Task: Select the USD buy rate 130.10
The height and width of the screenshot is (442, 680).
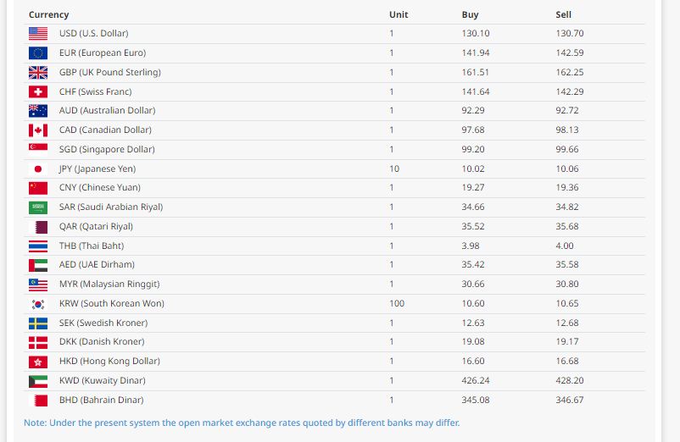Action: (476, 34)
